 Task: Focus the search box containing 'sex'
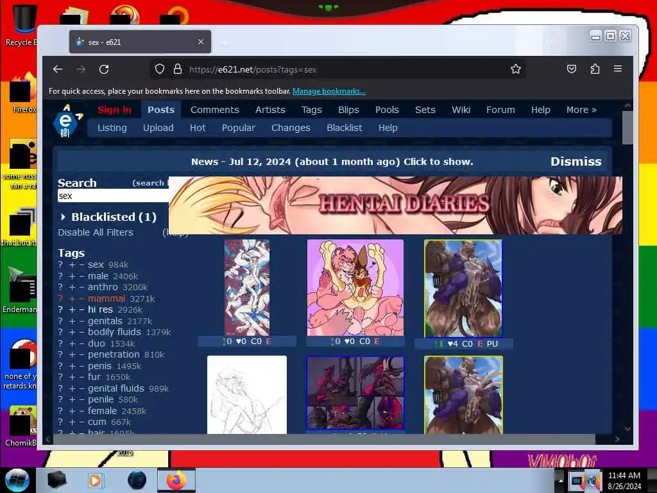click(x=113, y=196)
